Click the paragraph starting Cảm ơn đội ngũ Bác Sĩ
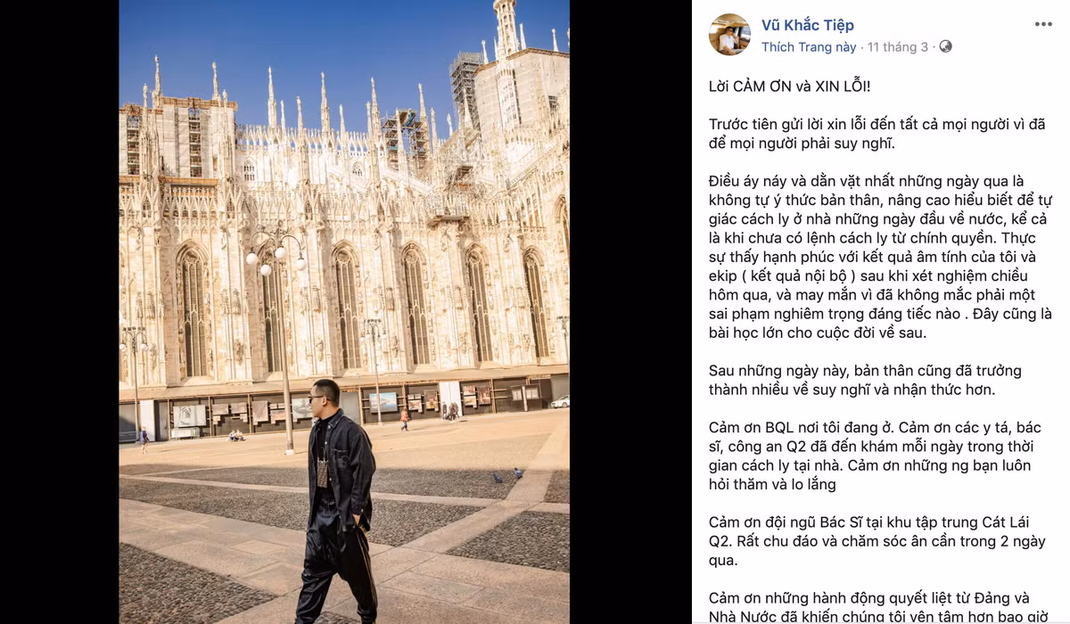1070x624 pixels. coord(877,541)
